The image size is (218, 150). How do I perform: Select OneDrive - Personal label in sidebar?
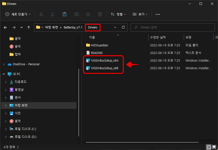tap(26, 64)
